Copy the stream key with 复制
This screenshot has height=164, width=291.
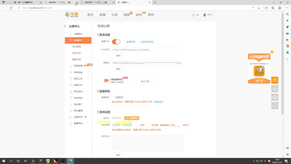click(118, 69)
